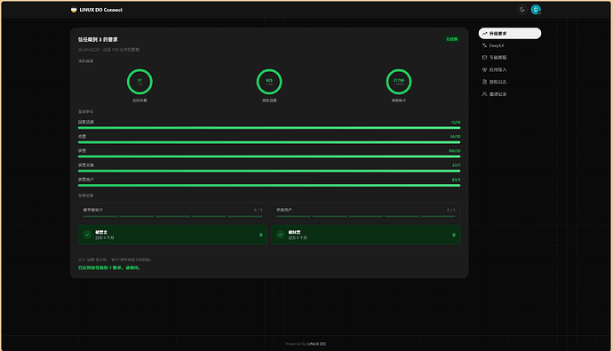This screenshot has height=351, width=613.
Task: Click the checkmark icon in 被禁言 card
Action: tap(87, 235)
